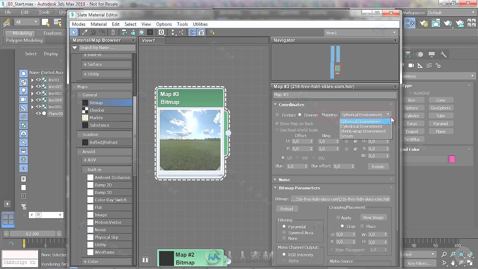Toggle Show Map on Back checkbox
The width and height of the screenshot is (478, 269).
[277, 123]
